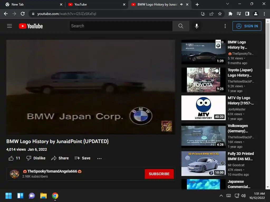Focus the YouTube Search field
The image size is (270, 202).
pyautogui.click(x=121, y=26)
